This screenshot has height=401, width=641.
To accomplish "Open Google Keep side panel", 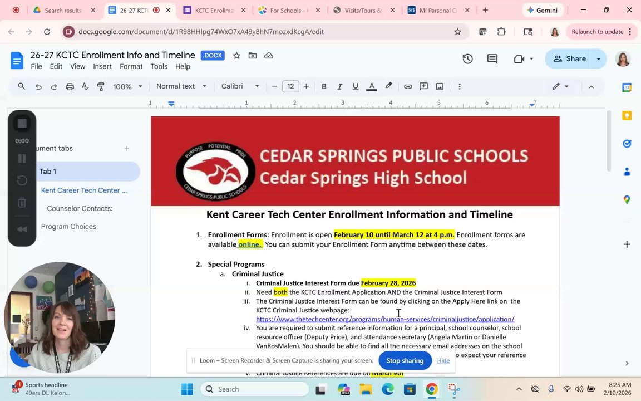I will tap(627, 116).
